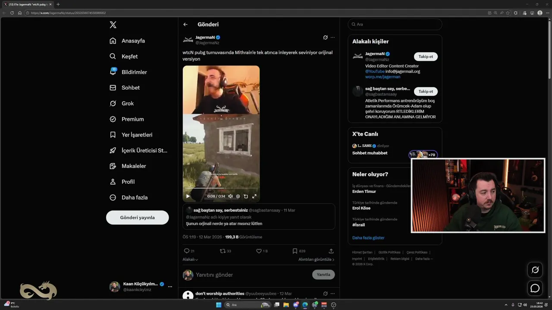Click the reply icon with 21 replies
Screen dimensions: 552x310
pos(189,251)
